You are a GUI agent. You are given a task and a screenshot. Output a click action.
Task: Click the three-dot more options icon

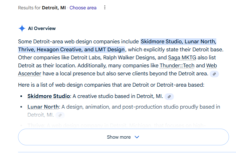click(105, 8)
